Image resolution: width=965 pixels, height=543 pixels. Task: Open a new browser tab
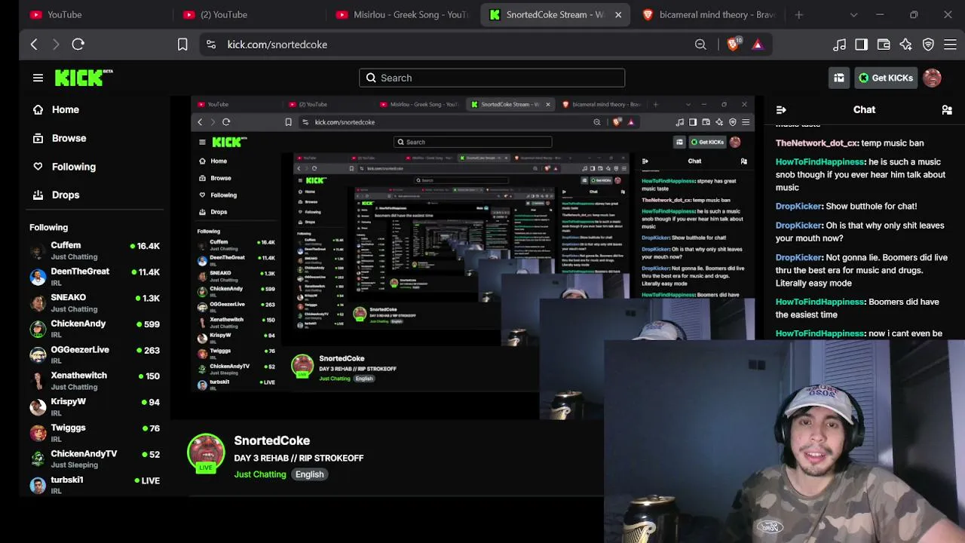tap(799, 14)
